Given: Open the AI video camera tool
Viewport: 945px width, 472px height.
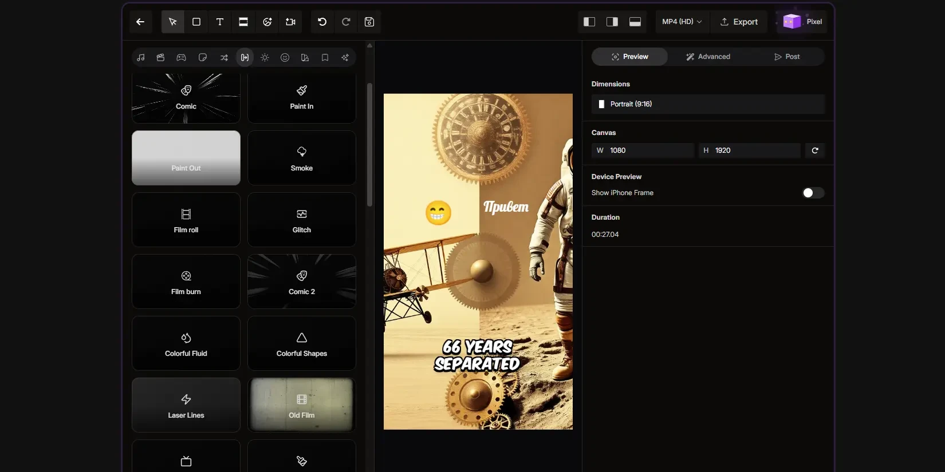Looking at the screenshot, I should pyautogui.click(x=290, y=22).
